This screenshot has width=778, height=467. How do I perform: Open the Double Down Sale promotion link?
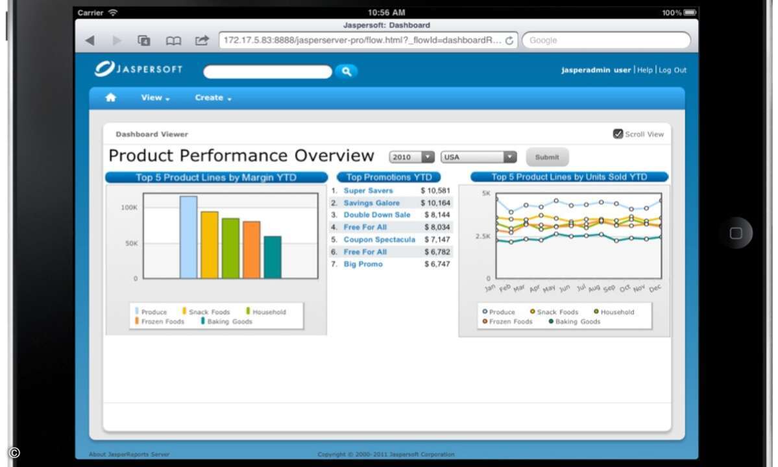[x=377, y=215]
